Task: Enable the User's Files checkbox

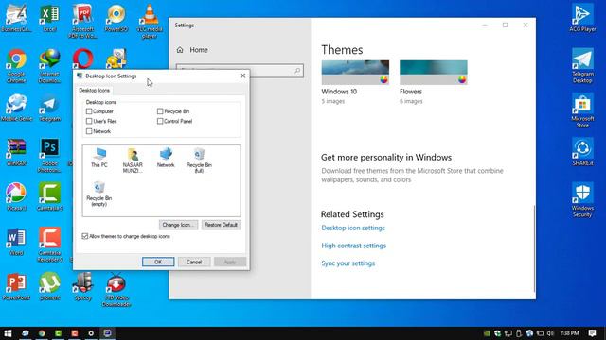Action: 89,121
